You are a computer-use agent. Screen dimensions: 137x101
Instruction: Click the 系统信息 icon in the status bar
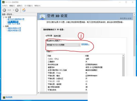point(4,97)
